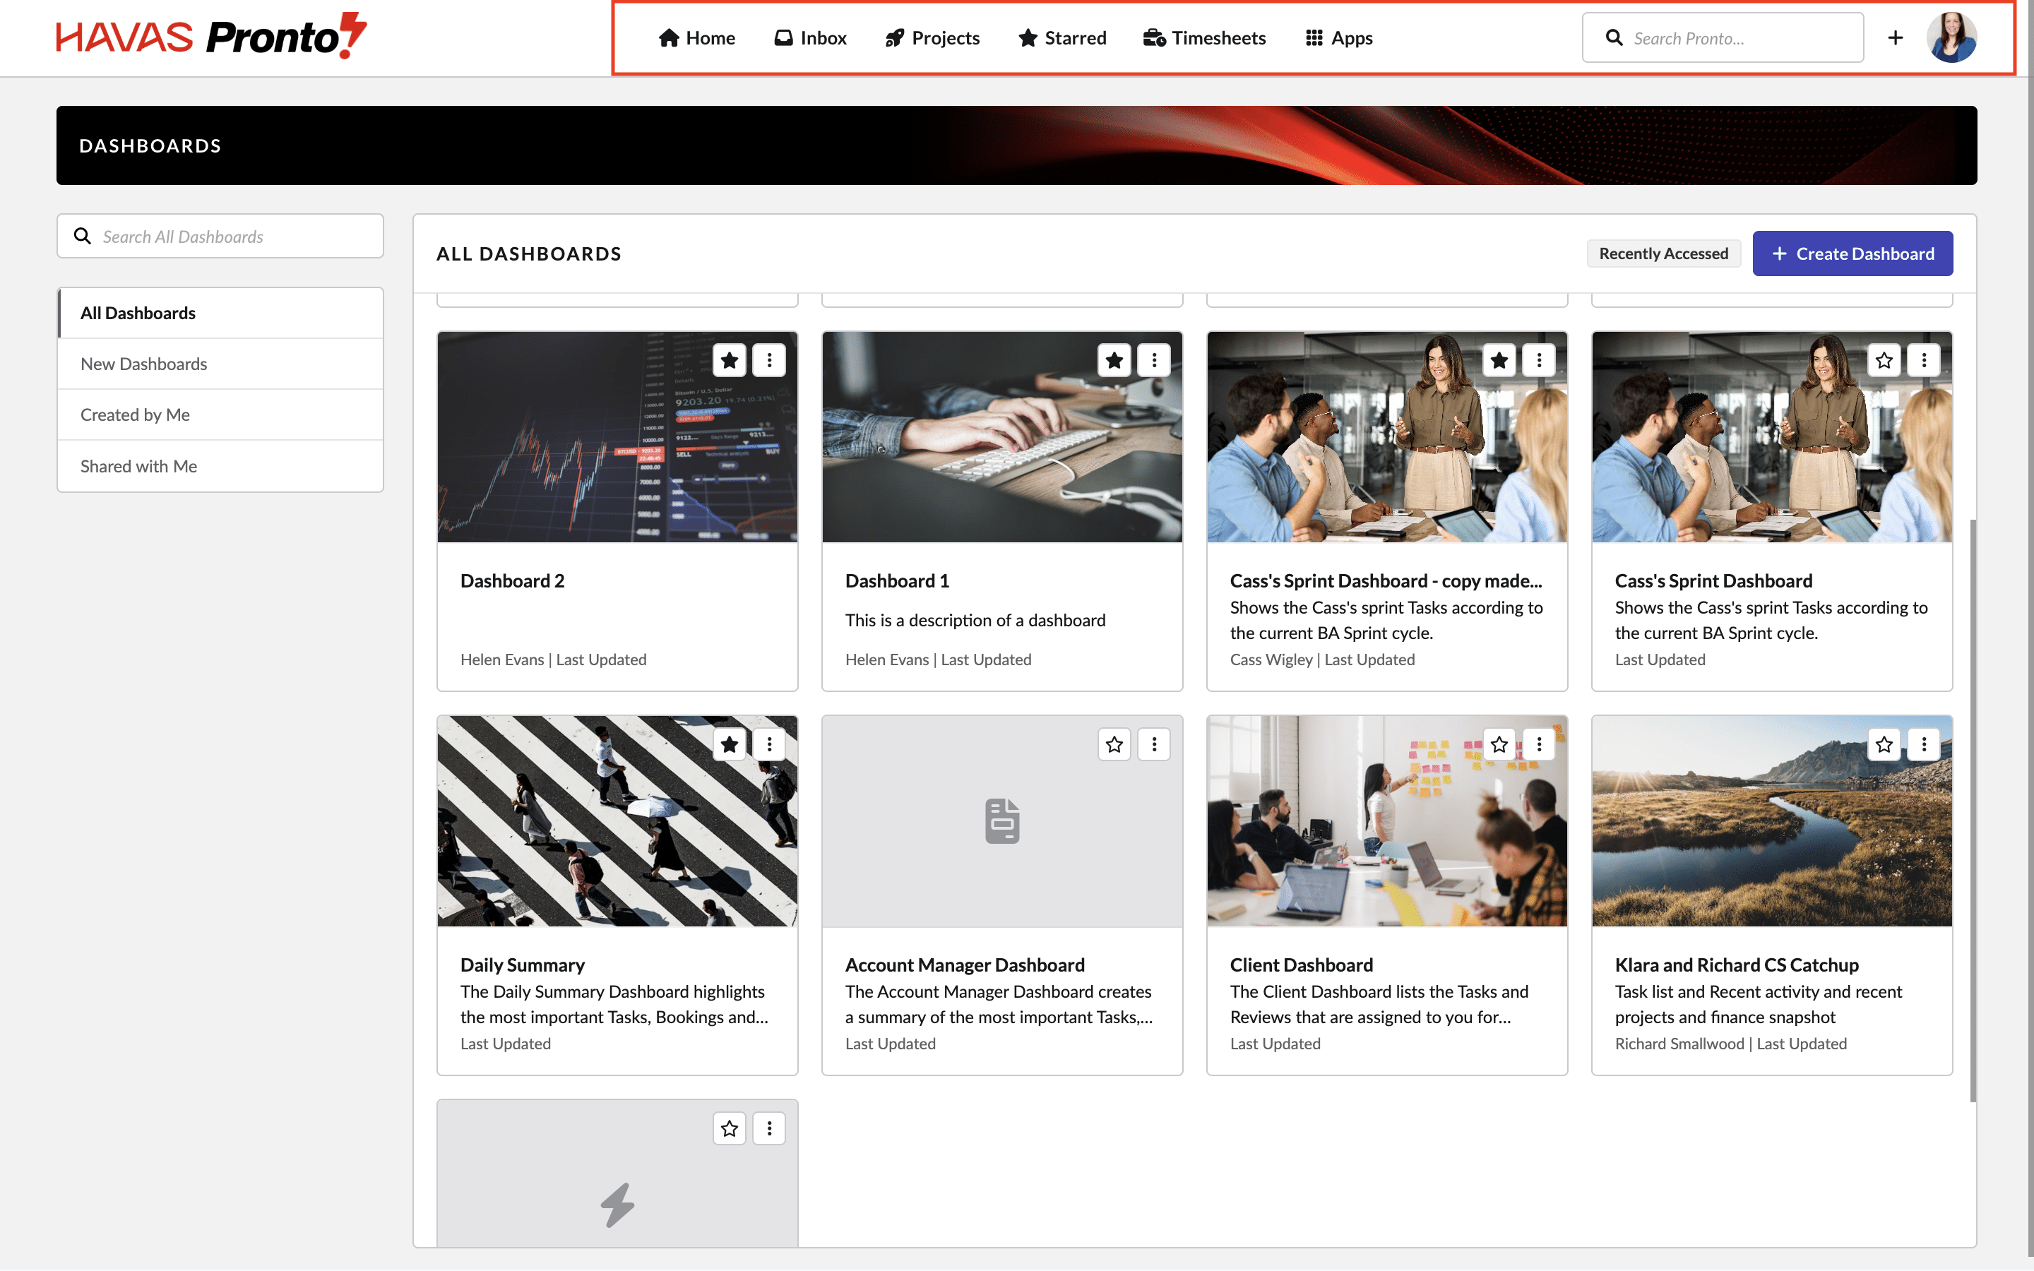This screenshot has width=2034, height=1271.
Task: Click the Home icon in the navbar
Action: tap(668, 38)
